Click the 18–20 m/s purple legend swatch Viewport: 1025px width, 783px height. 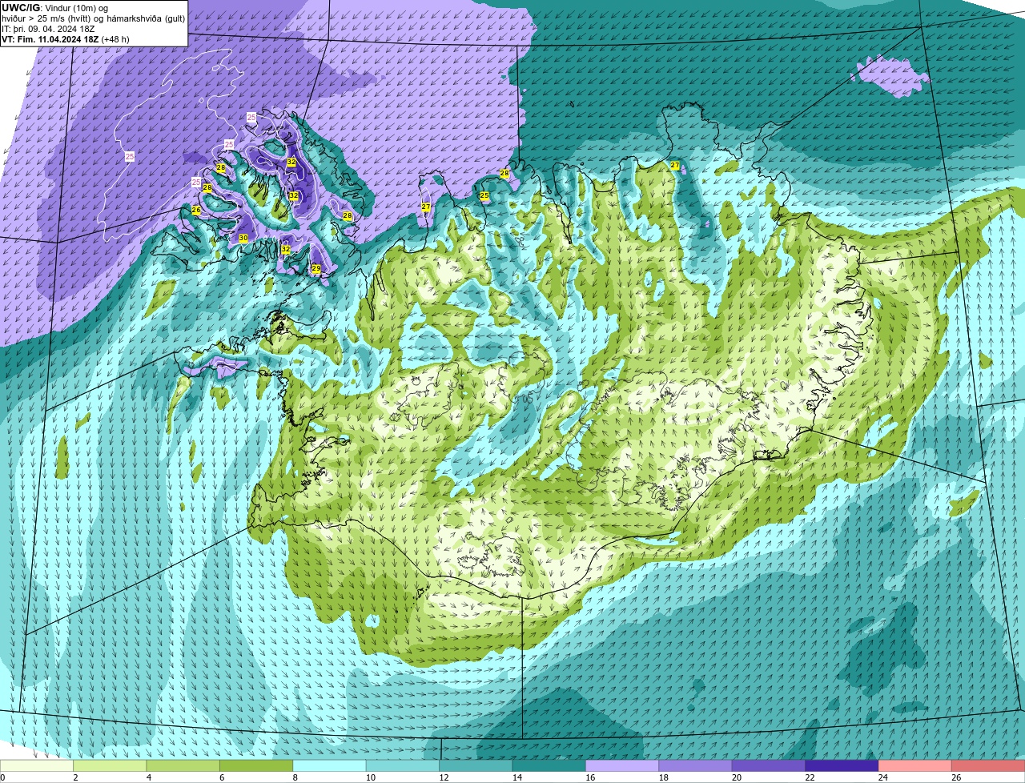coord(696,766)
